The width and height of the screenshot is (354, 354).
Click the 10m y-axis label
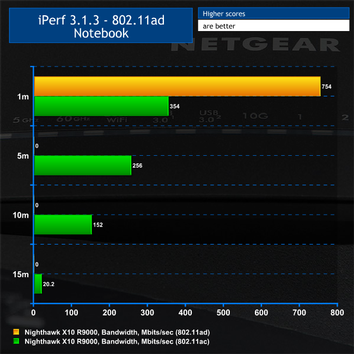coord(21,215)
